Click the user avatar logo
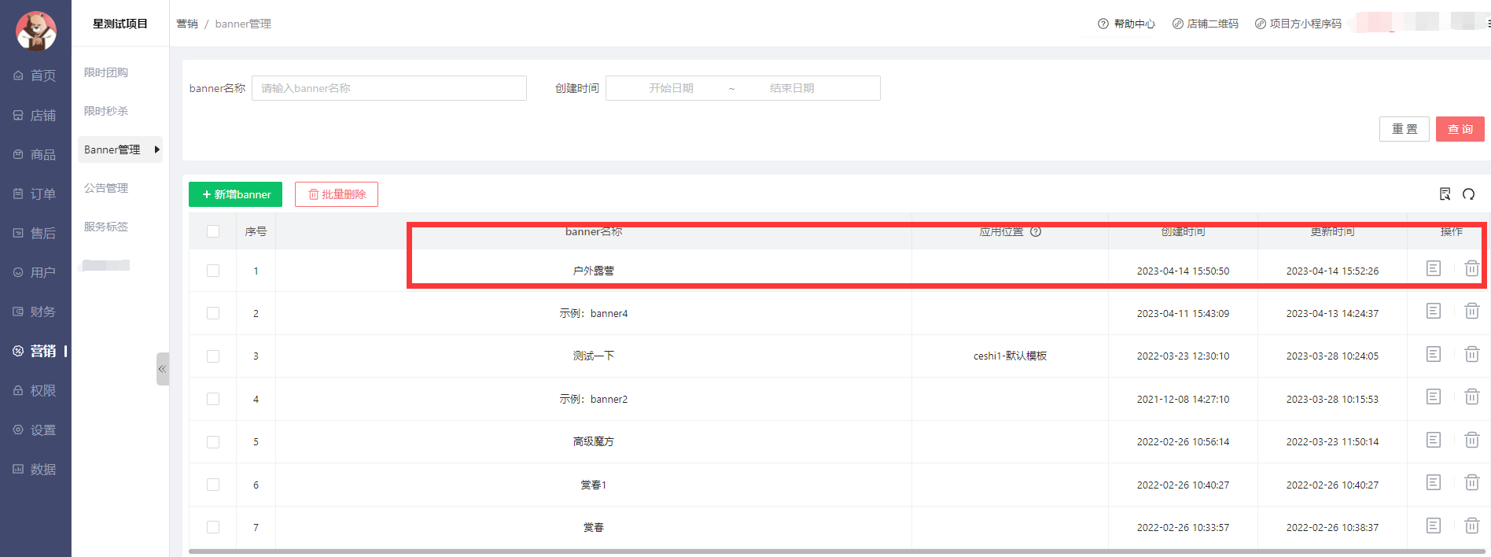The image size is (1491, 557). (35, 31)
